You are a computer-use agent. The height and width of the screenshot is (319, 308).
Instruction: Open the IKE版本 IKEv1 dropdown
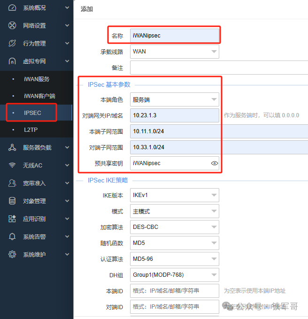[175, 195]
